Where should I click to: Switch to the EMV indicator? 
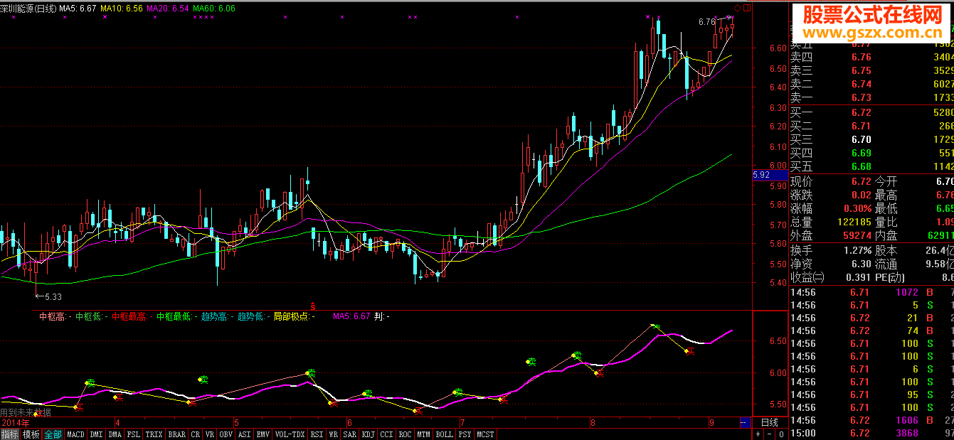coord(263,434)
